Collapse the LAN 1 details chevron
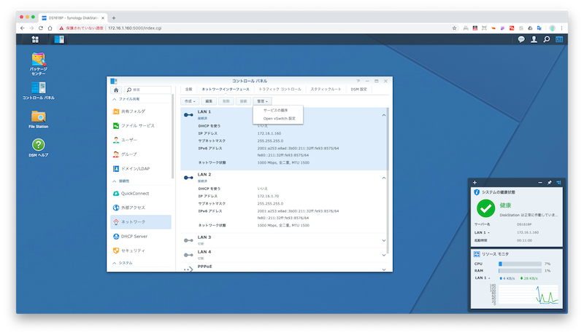Screen dimensions: 584x335 [x=384, y=115]
